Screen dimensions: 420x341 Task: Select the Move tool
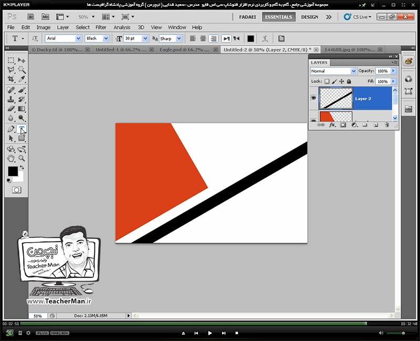(x=22, y=60)
